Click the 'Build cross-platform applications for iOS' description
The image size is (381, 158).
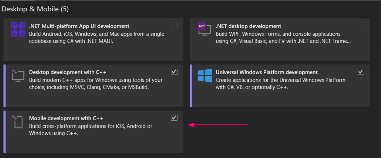tap(90, 129)
